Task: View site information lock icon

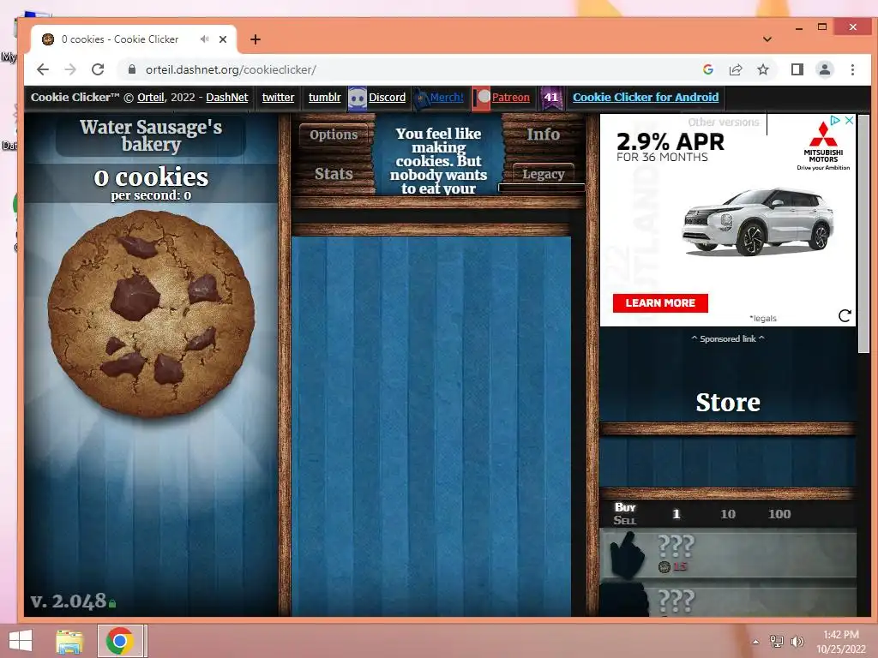Action: tap(132, 69)
